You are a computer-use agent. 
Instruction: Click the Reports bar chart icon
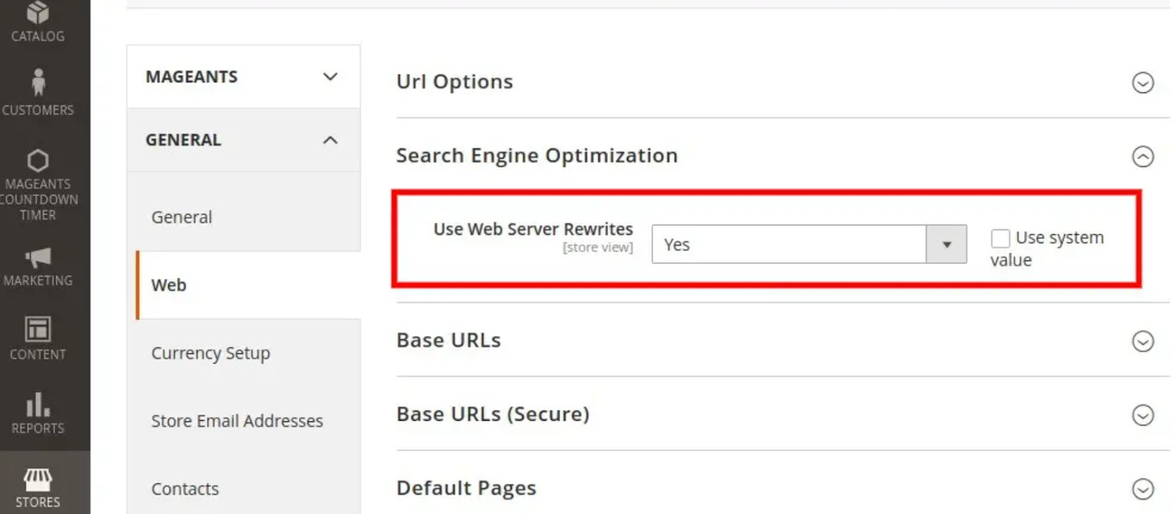pos(38,405)
